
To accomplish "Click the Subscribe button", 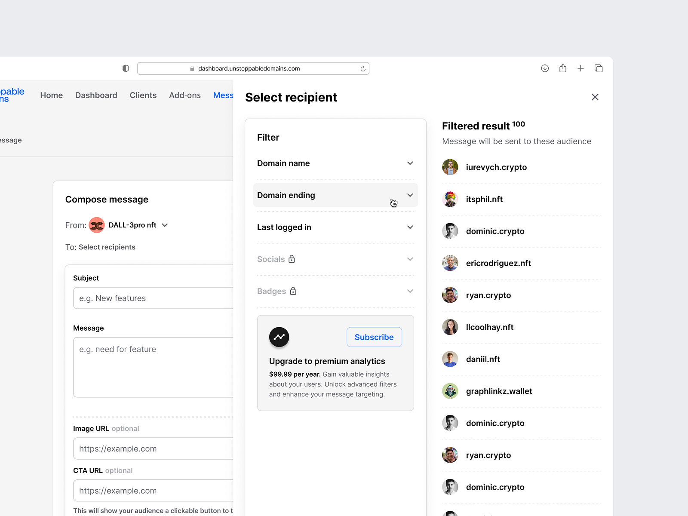I will point(374,337).
